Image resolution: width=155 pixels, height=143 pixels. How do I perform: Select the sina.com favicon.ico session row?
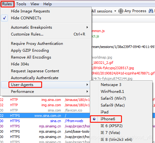[x=45, y=110]
